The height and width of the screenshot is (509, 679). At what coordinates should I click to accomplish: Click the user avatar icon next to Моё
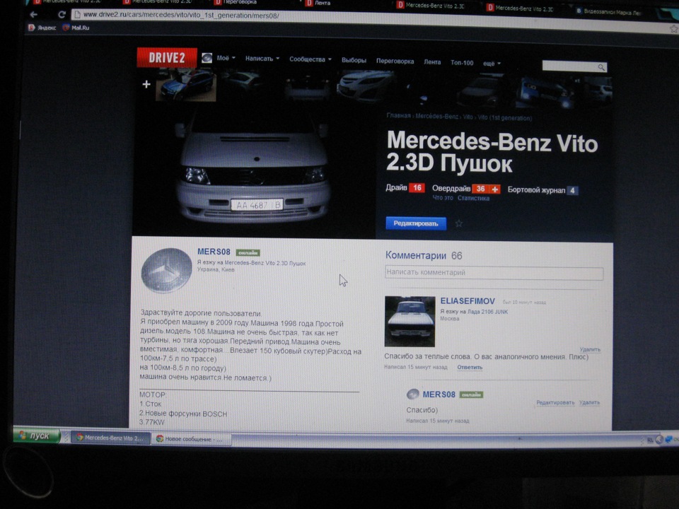(207, 58)
